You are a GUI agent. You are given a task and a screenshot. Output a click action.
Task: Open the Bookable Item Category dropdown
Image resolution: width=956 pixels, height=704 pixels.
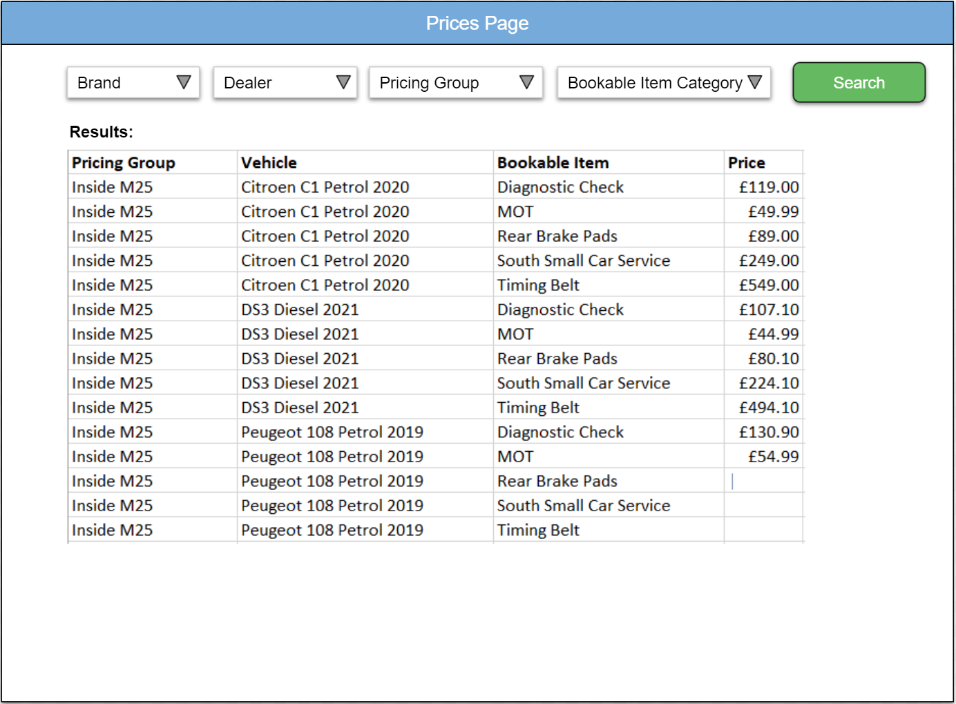pos(664,83)
